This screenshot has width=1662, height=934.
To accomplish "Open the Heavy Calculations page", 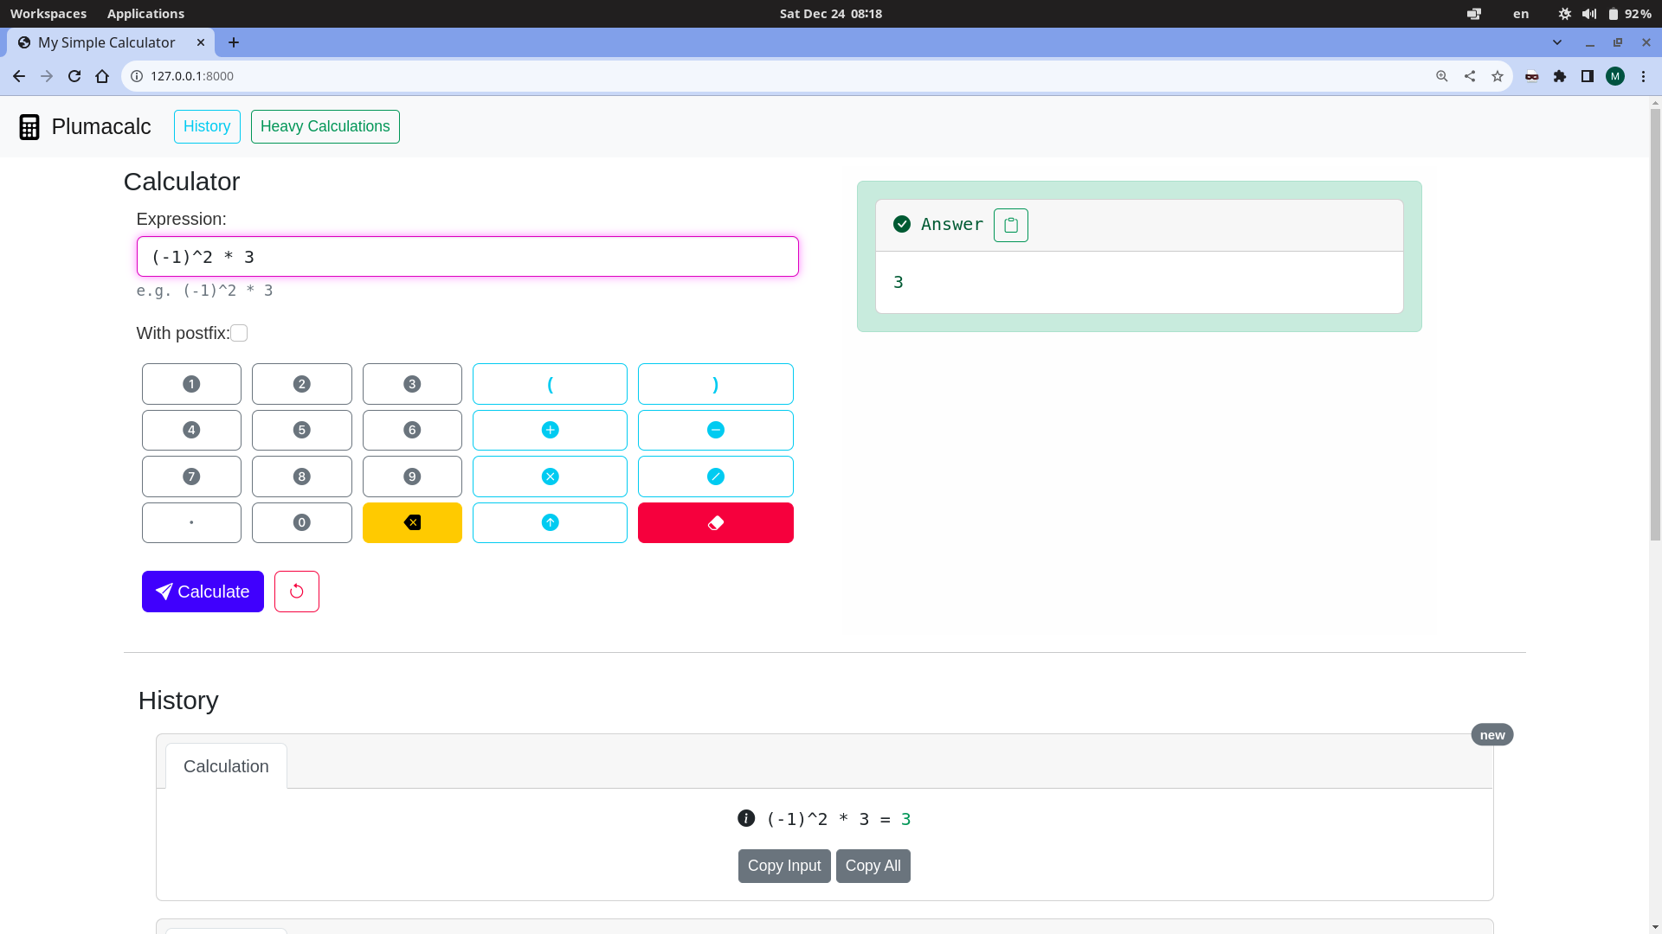I will [x=325, y=126].
